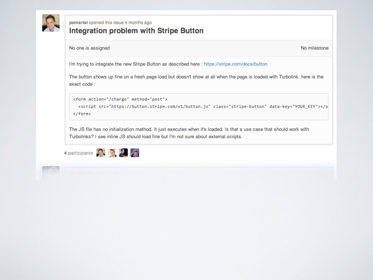Select the No one is assigned label

90,48
